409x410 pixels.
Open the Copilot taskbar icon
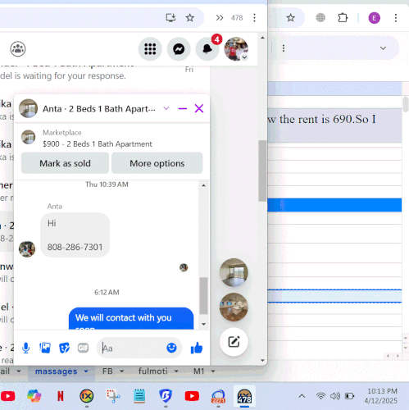[34, 396]
